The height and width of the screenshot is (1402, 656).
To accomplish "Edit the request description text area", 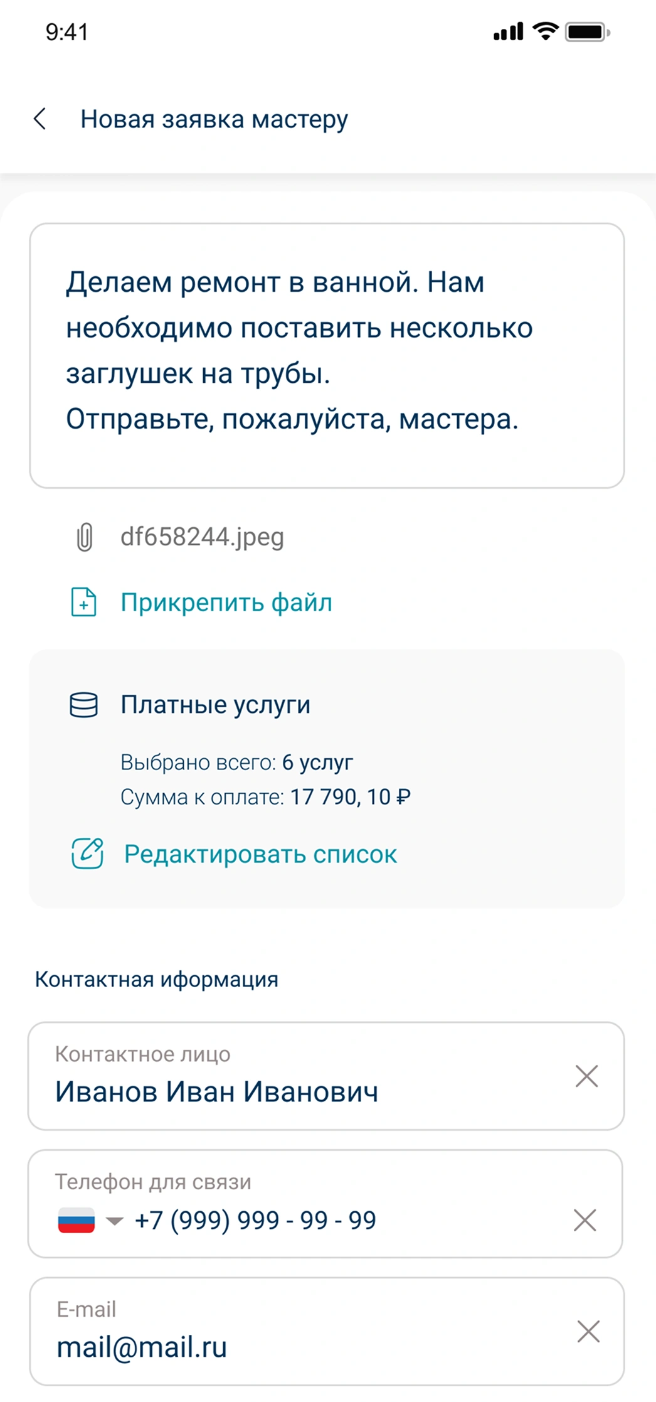I will (327, 355).
